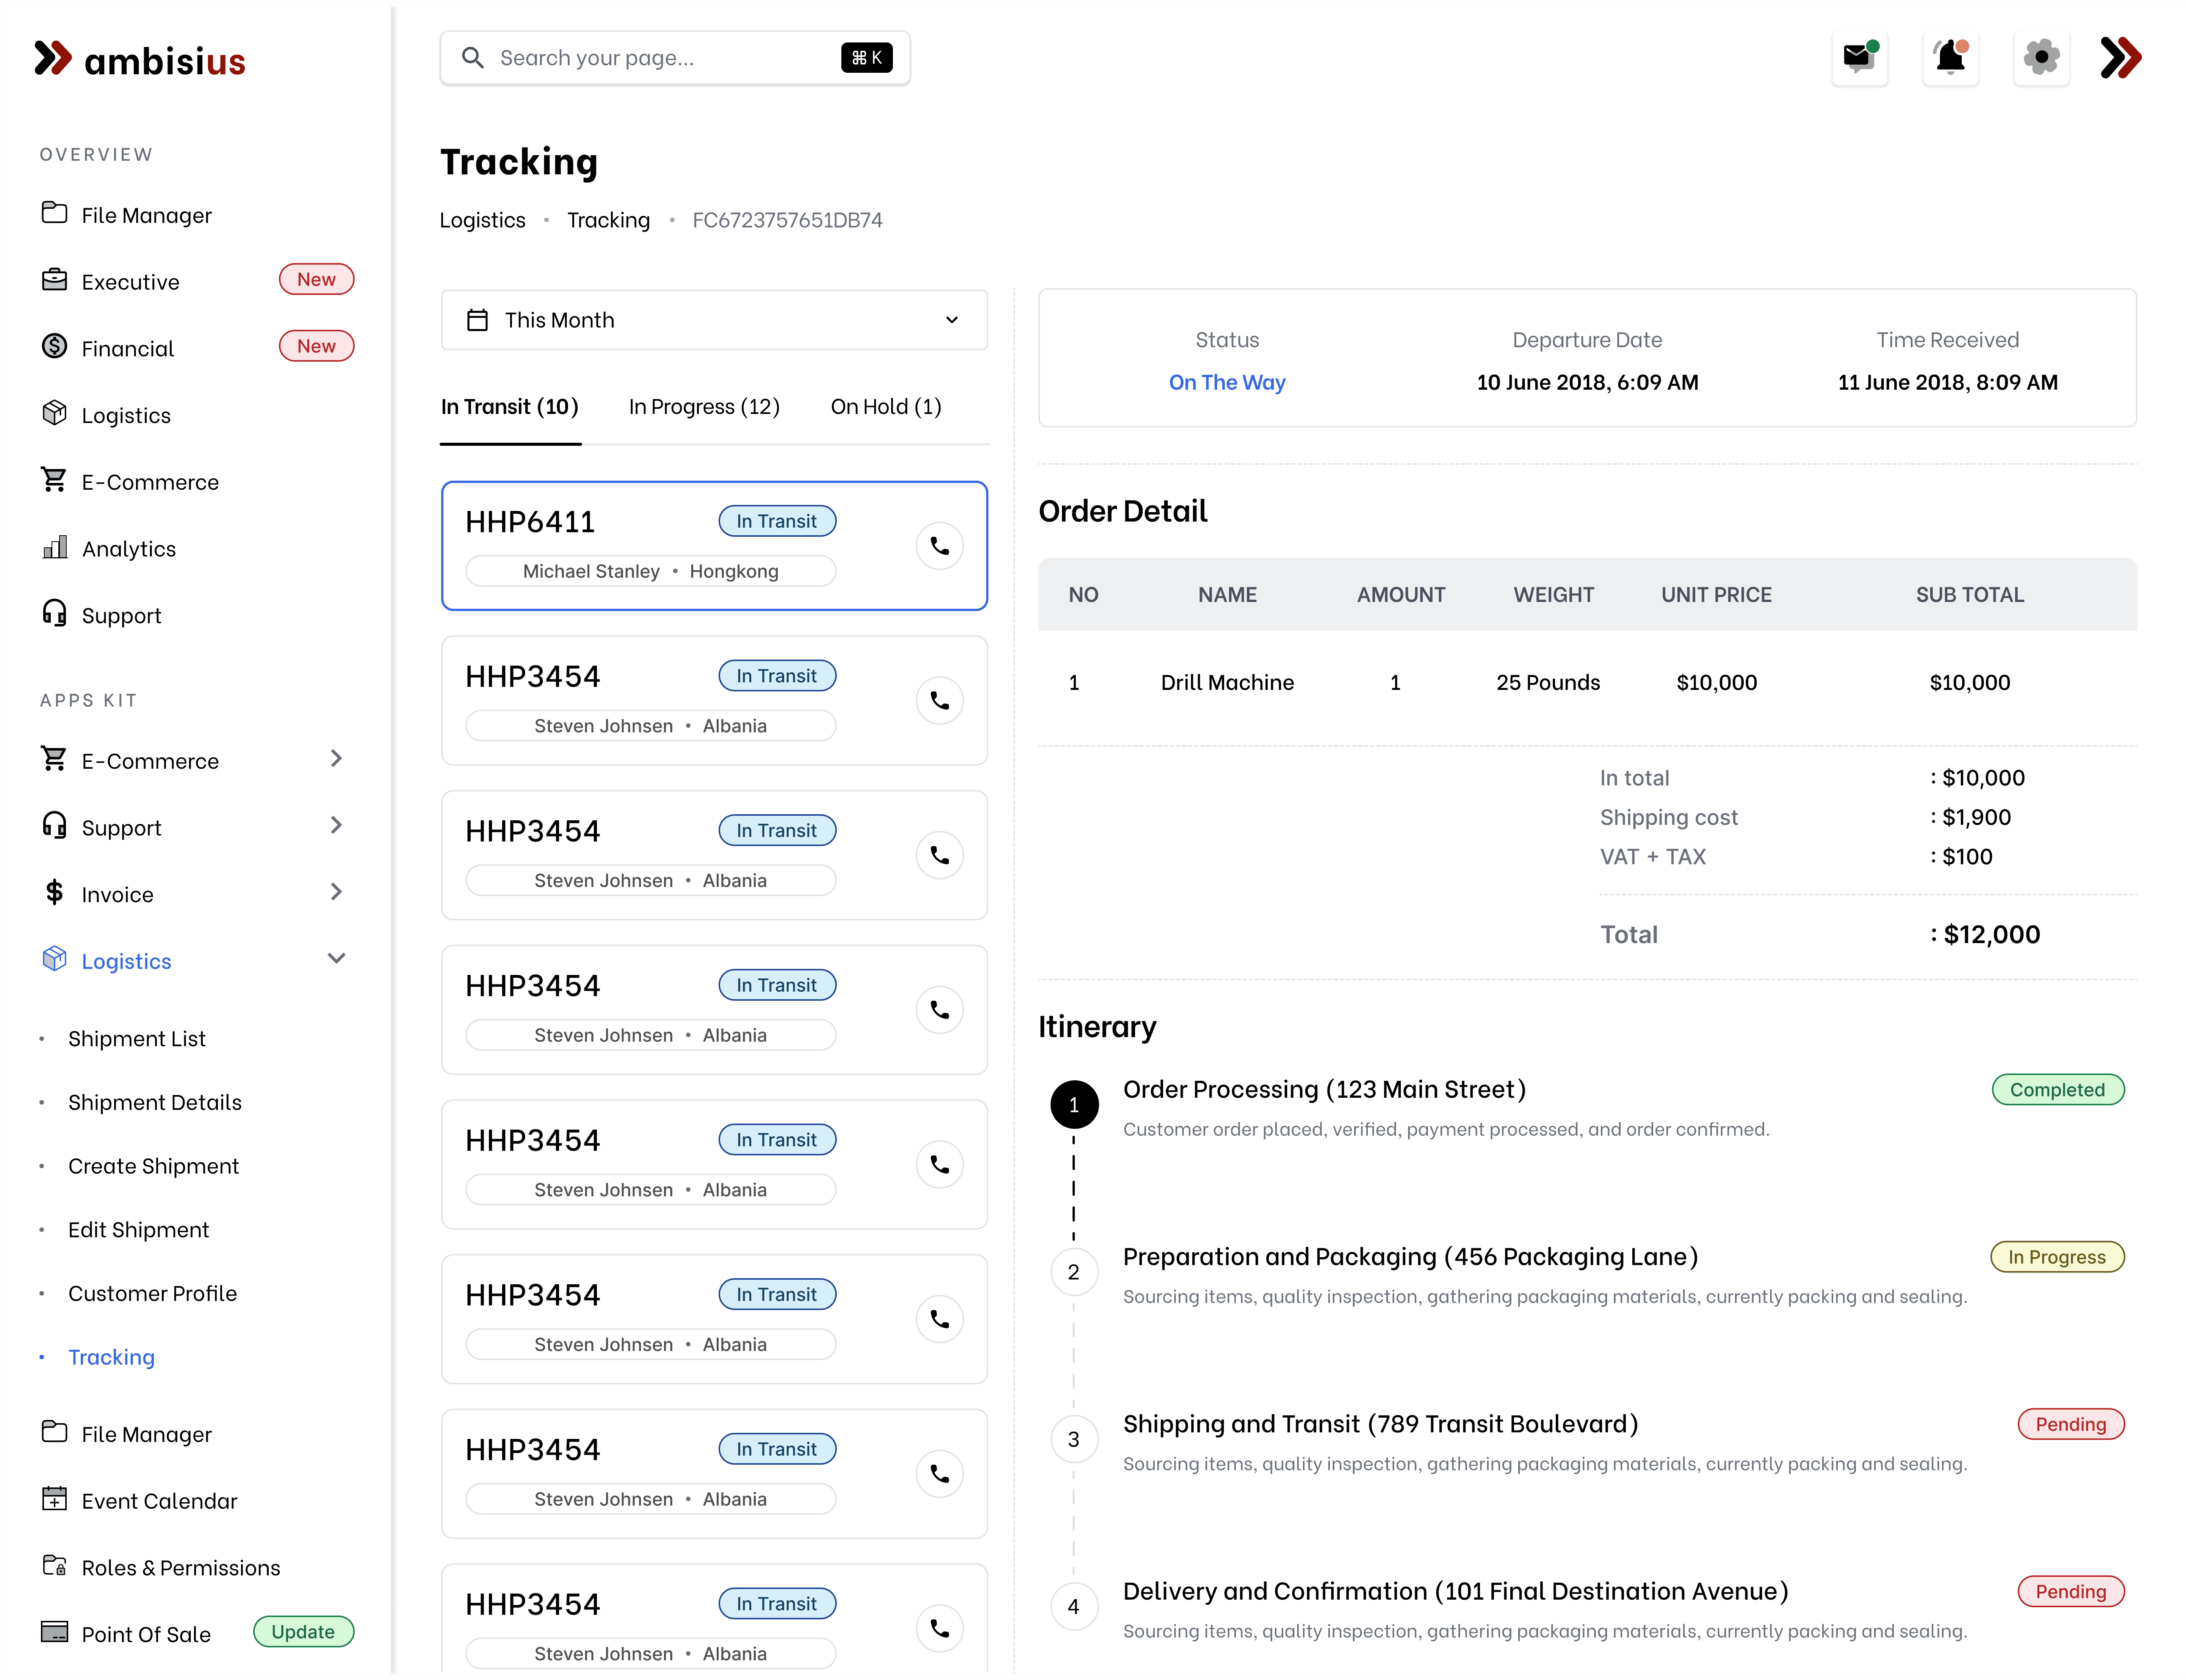Focus the Search your page field
Viewport: 2186px width, 1680px height.
pyautogui.click(x=660, y=58)
